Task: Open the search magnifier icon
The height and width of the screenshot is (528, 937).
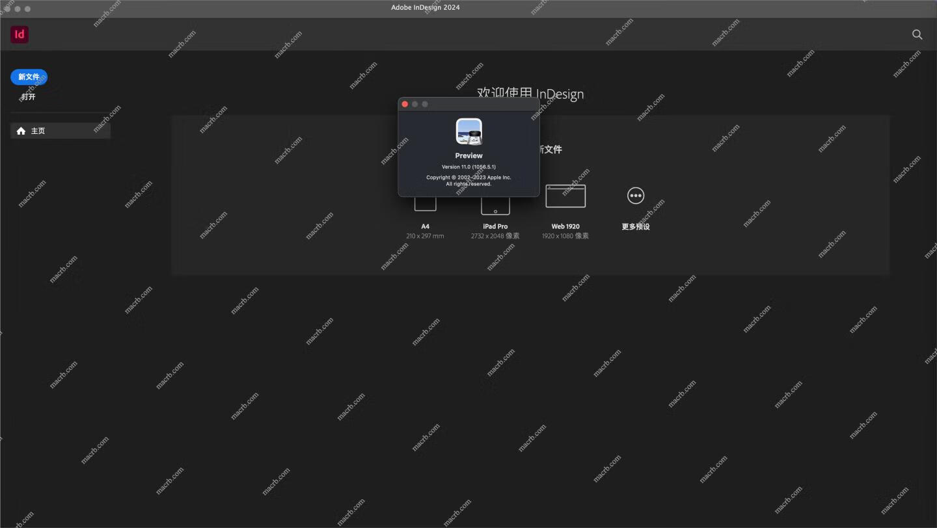Action: (917, 34)
